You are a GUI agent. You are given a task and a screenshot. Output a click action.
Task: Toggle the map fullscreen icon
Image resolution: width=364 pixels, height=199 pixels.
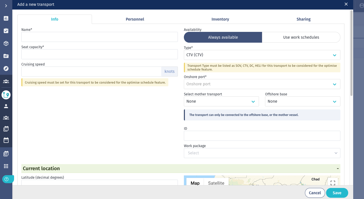click(333, 183)
